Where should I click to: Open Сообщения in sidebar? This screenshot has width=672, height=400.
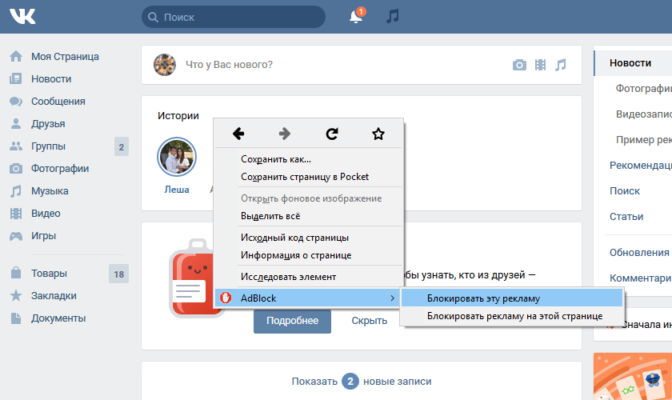(x=58, y=101)
